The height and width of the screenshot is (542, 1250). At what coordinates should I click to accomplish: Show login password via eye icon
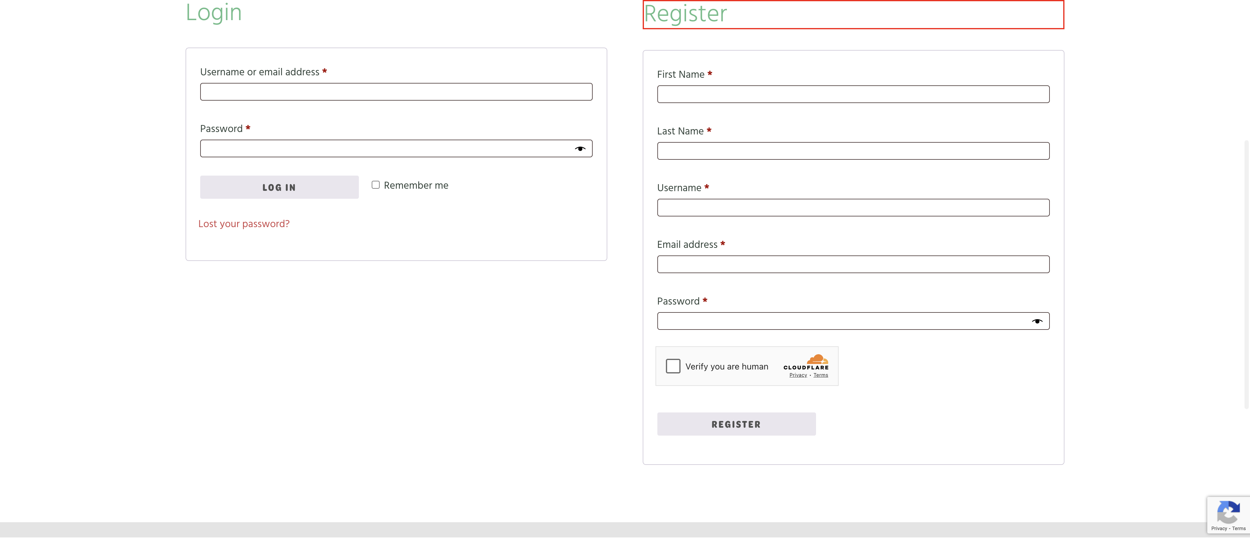click(x=580, y=149)
